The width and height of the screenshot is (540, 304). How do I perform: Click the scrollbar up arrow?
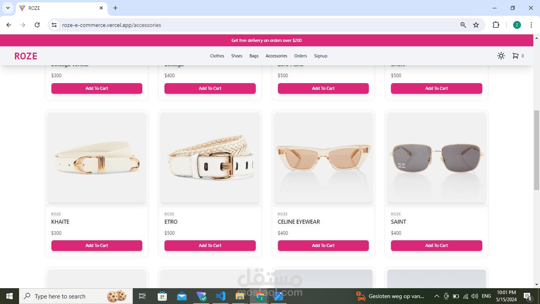(x=536, y=38)
